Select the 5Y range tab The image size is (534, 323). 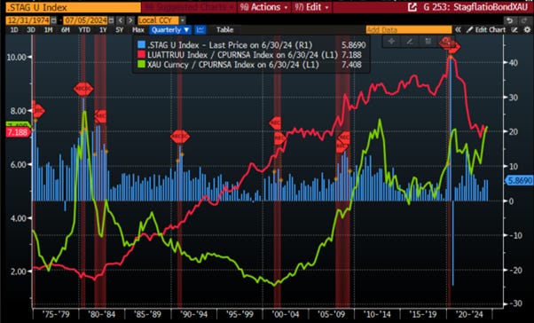click(x=119, y=30)
